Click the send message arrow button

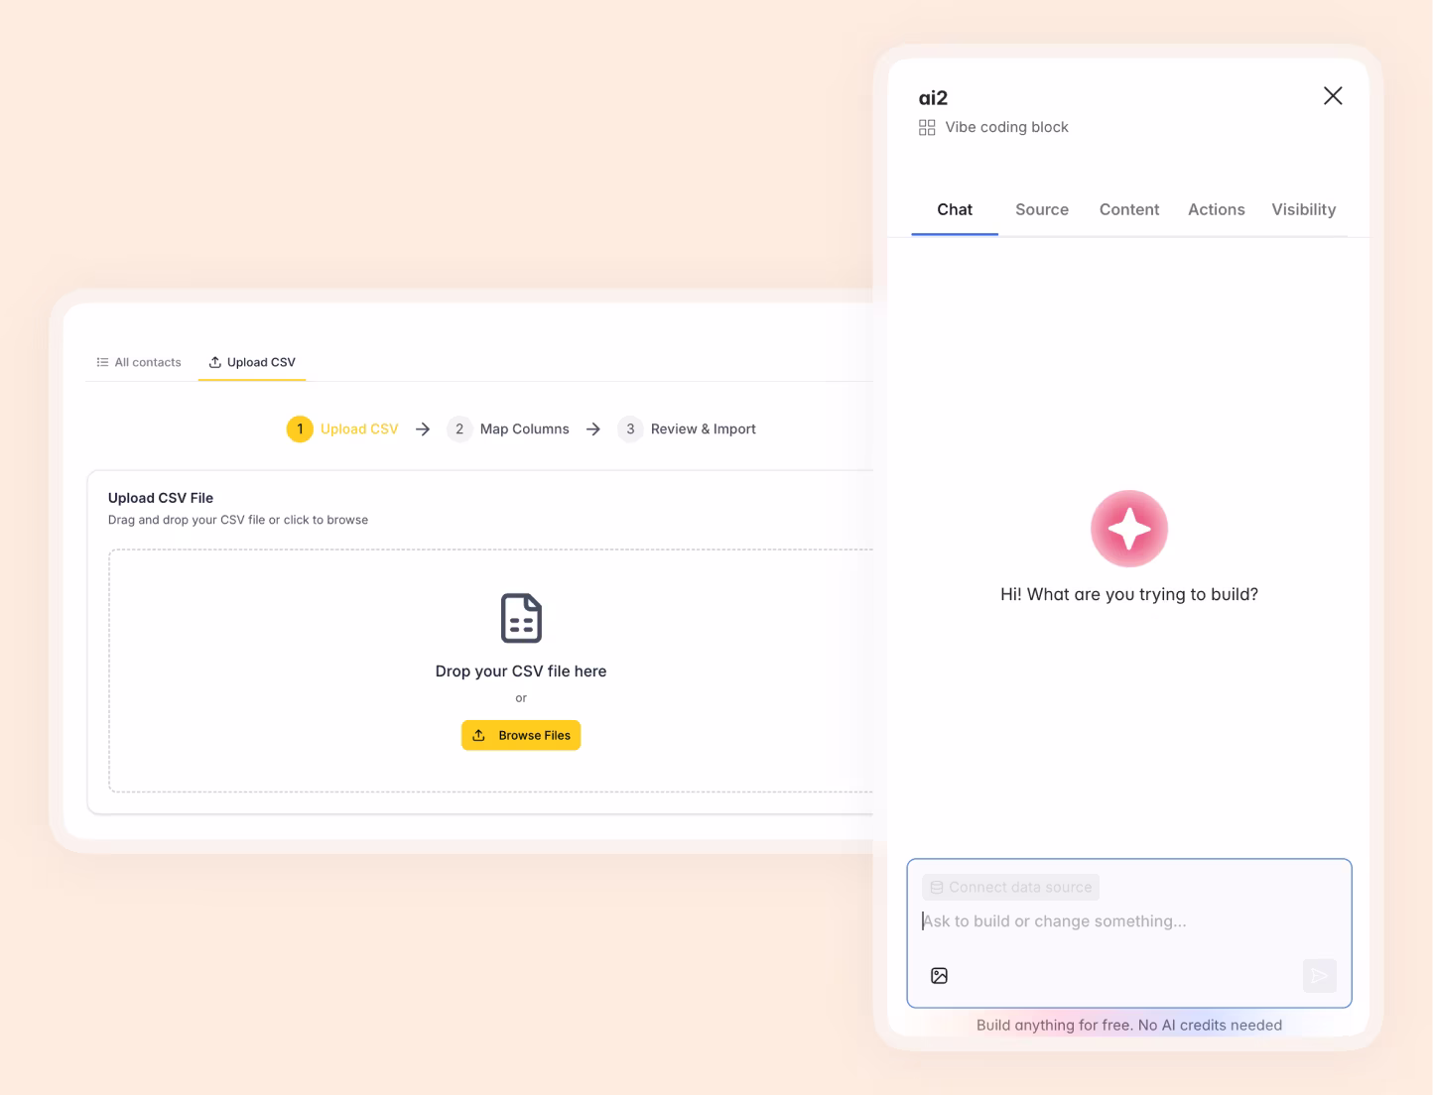tap(1320, 976)
